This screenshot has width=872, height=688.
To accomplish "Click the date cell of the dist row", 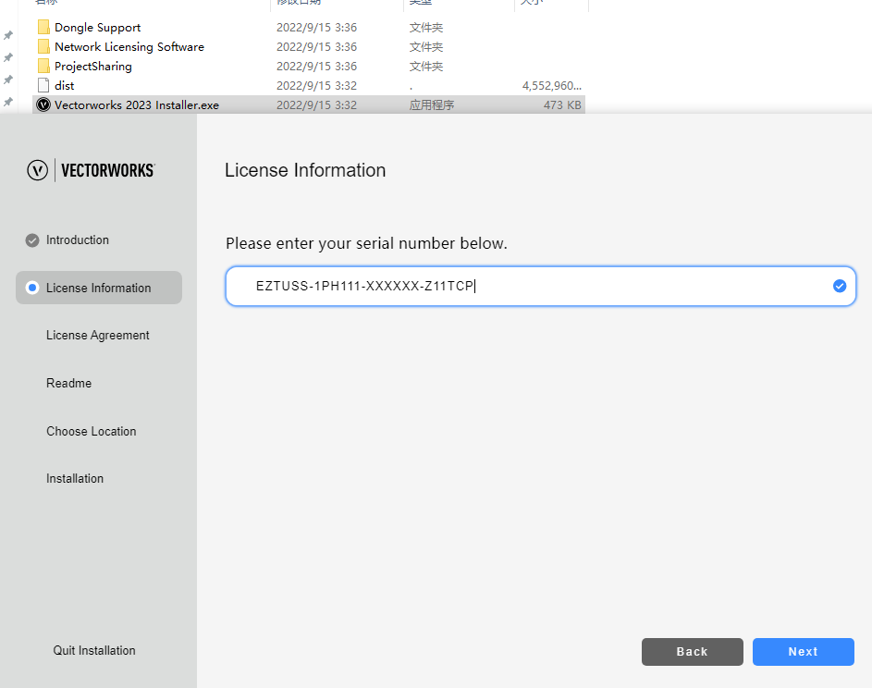I will (316, 86).
